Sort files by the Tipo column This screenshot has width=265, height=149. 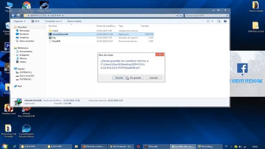(121, 26)
